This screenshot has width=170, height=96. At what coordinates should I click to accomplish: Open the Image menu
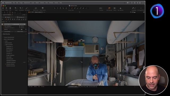[x=21, y=3]
